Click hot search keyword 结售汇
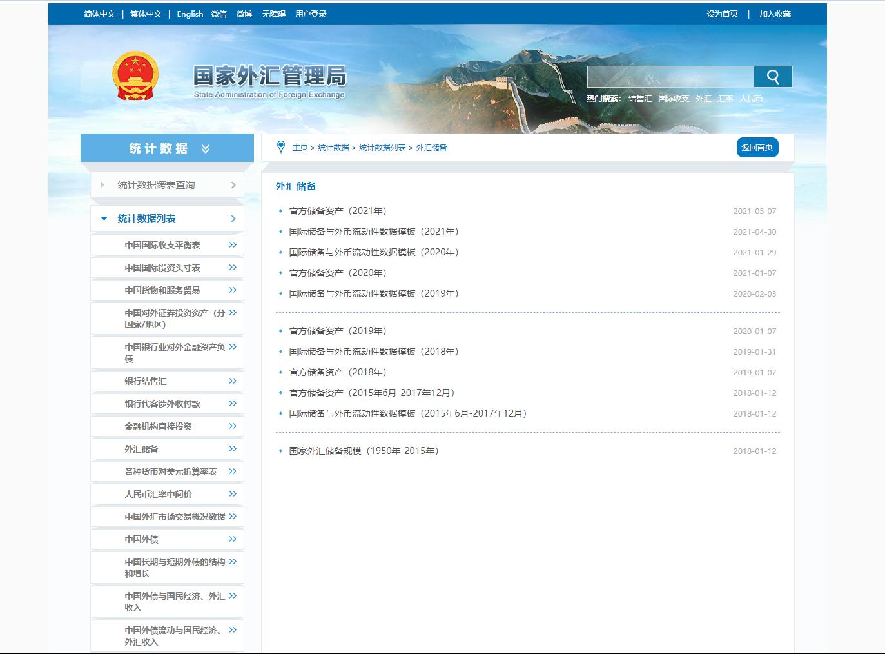Viewport: 885px width, 654px height. (639, 99)
